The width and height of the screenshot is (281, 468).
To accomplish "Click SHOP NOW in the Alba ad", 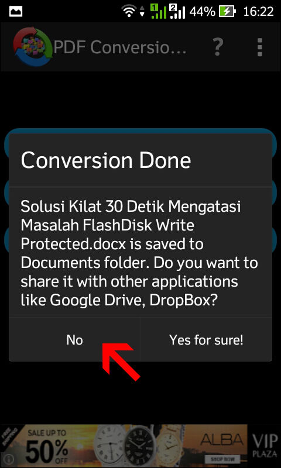I will [x=221, y=459].
